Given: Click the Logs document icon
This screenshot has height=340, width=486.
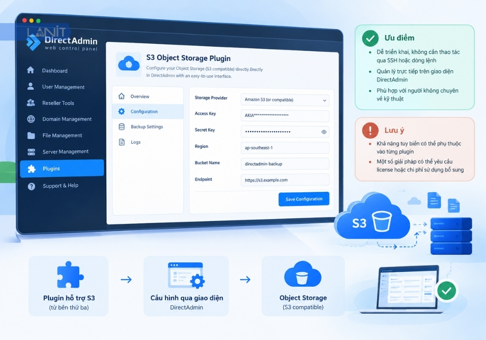Looking at the screenshot, I should (122, 142).
